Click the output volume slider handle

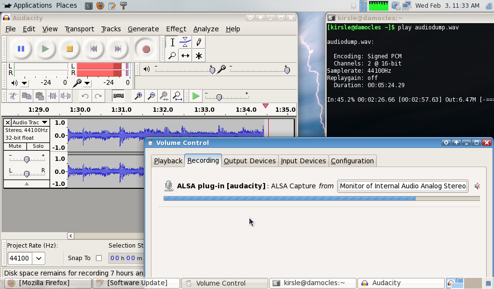(x=212, y=70)
